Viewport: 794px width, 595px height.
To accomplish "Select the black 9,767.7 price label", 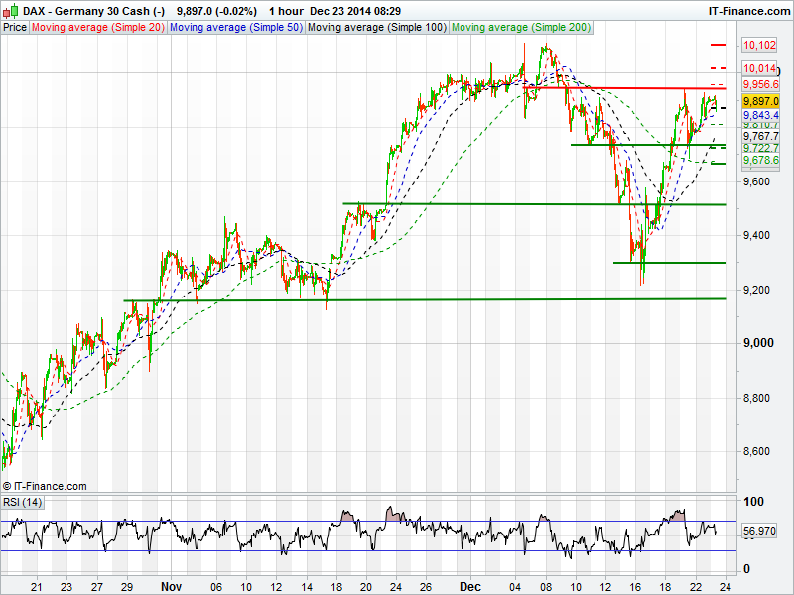I will pos(761,136).
